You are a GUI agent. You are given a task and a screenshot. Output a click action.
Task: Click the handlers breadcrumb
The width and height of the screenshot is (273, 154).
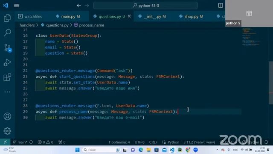(27, 25)
